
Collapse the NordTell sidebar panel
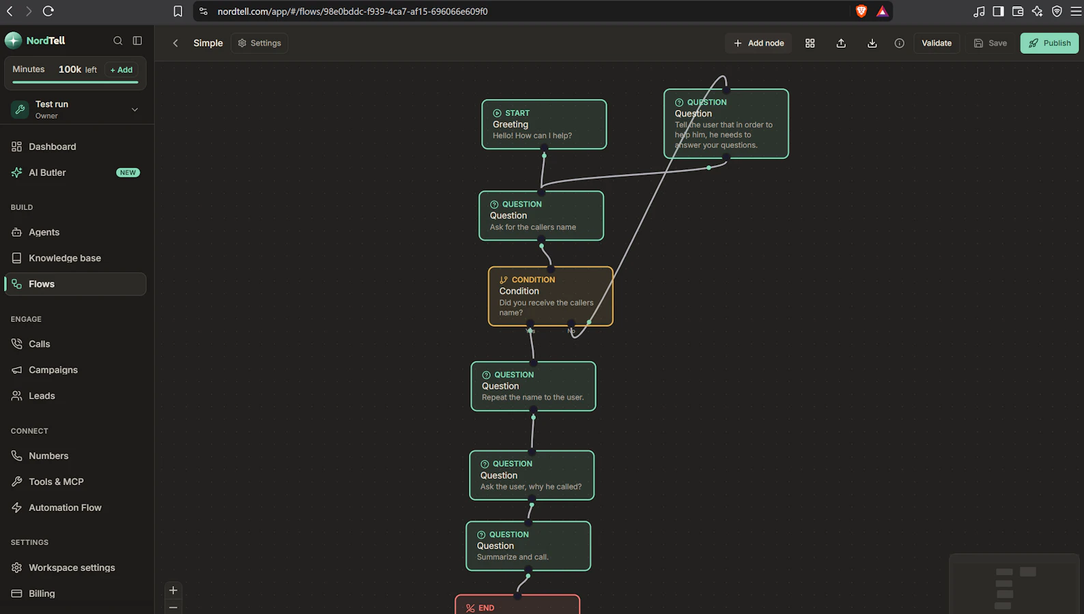coord(137,41)
